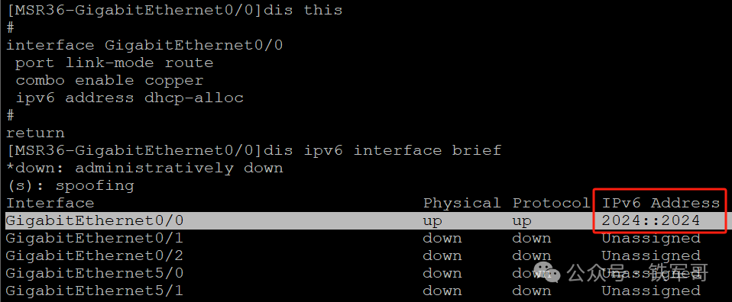Click the 'port link-mode route' line
The height and width of the screenshot is (302, 732).
[x=115, y=63]
